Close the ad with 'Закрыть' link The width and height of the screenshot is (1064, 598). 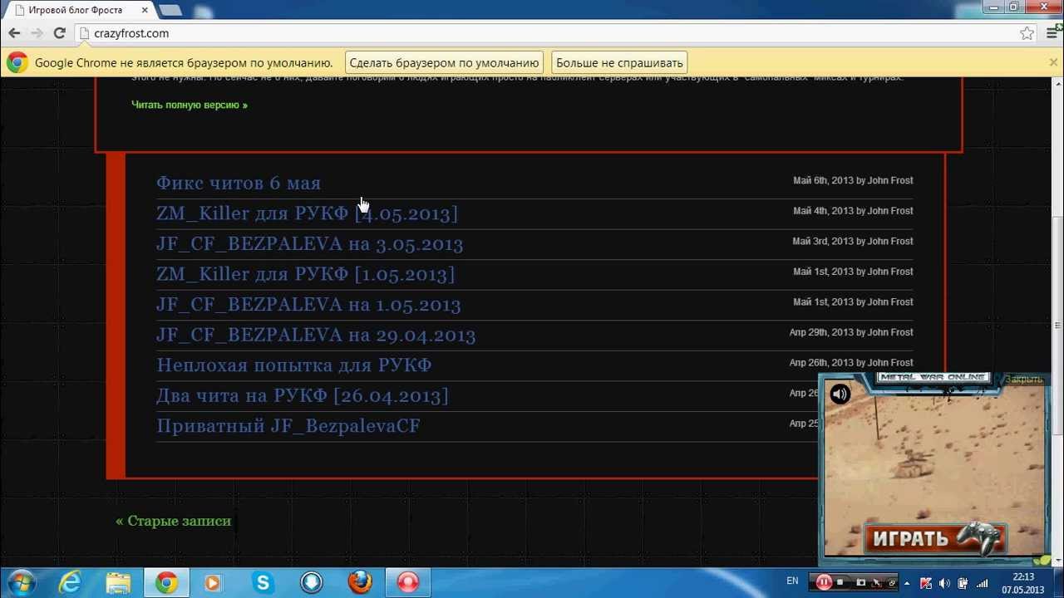click(1024, 380)
